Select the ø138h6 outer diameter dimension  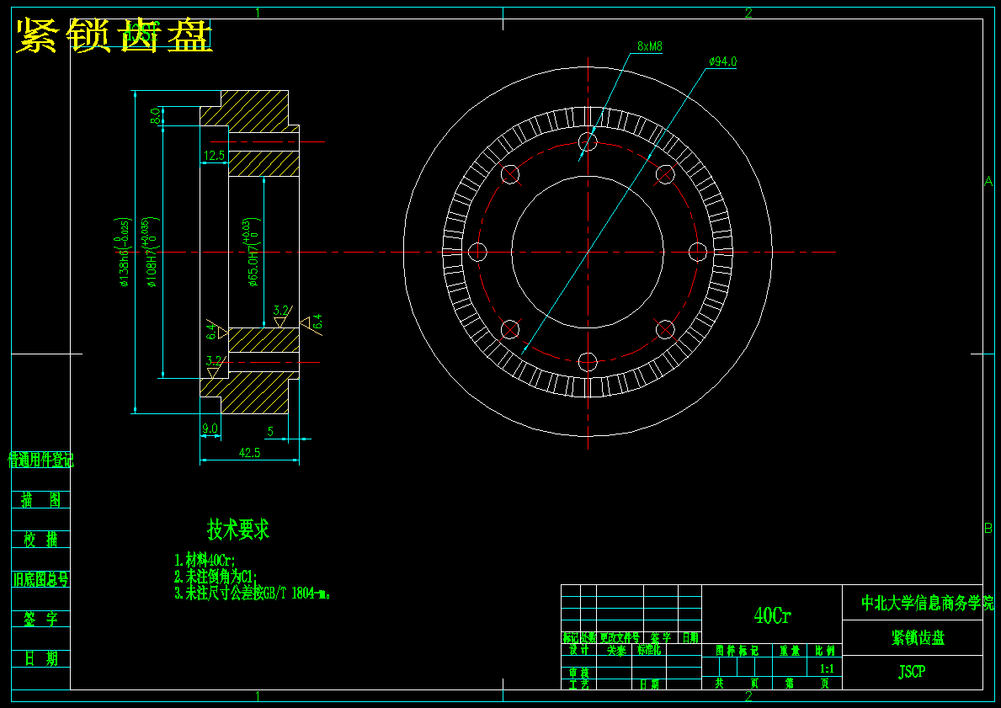tap(125, 253)
